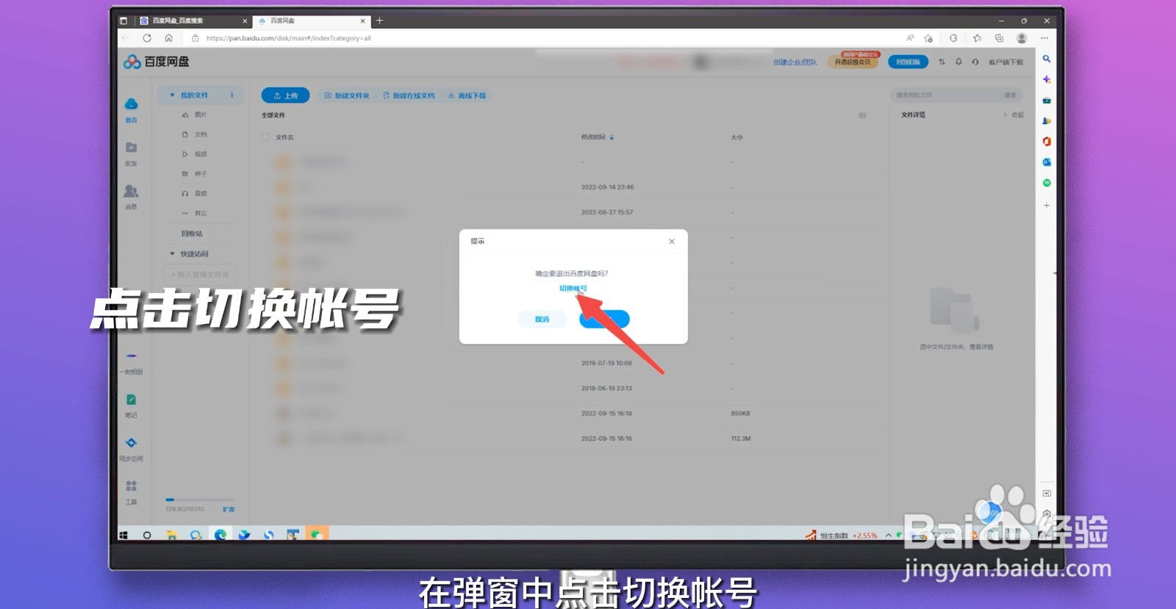Click the 切换帐号 link in the dialog
Image resolution: width=1176 pixels, height=609 pixels.
(573, 288)
